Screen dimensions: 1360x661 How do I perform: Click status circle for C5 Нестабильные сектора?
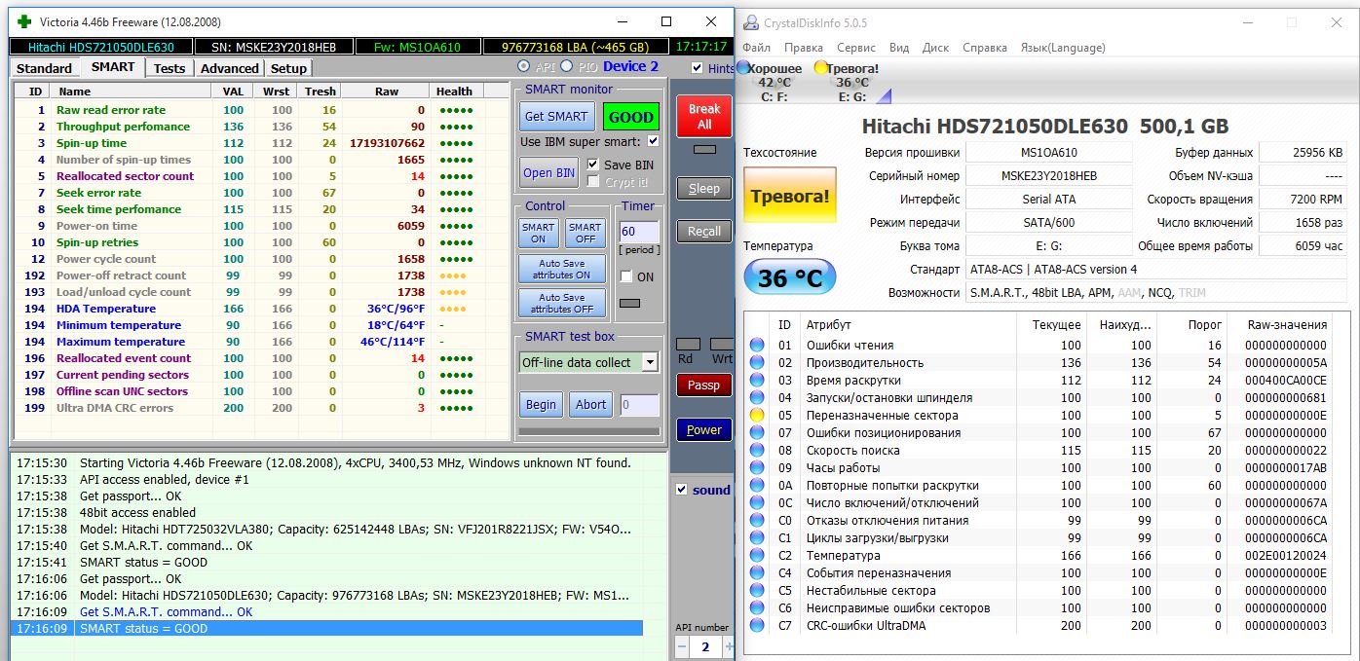(x=757, y=591)
